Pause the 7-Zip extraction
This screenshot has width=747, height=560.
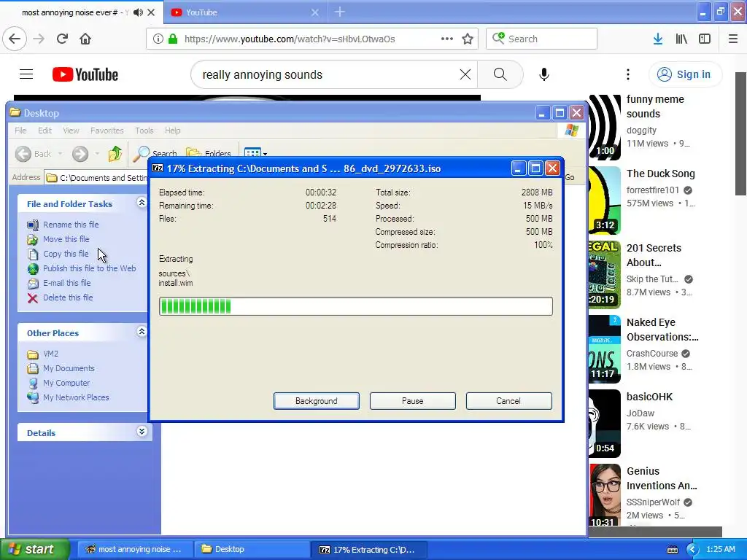click(x=413, y=401)
